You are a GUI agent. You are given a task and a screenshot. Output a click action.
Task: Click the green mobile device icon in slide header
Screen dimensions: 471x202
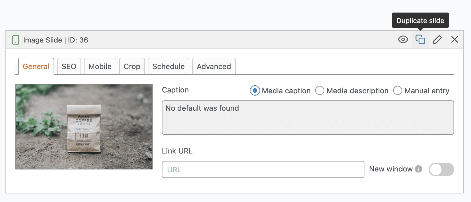click(x=16, y=40)
